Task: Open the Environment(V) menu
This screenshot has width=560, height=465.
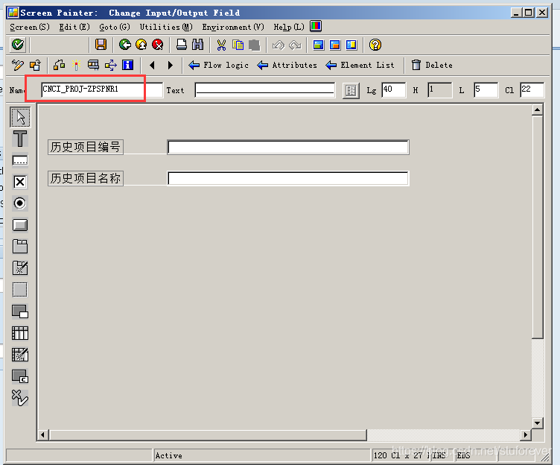Action: [233, 27]
